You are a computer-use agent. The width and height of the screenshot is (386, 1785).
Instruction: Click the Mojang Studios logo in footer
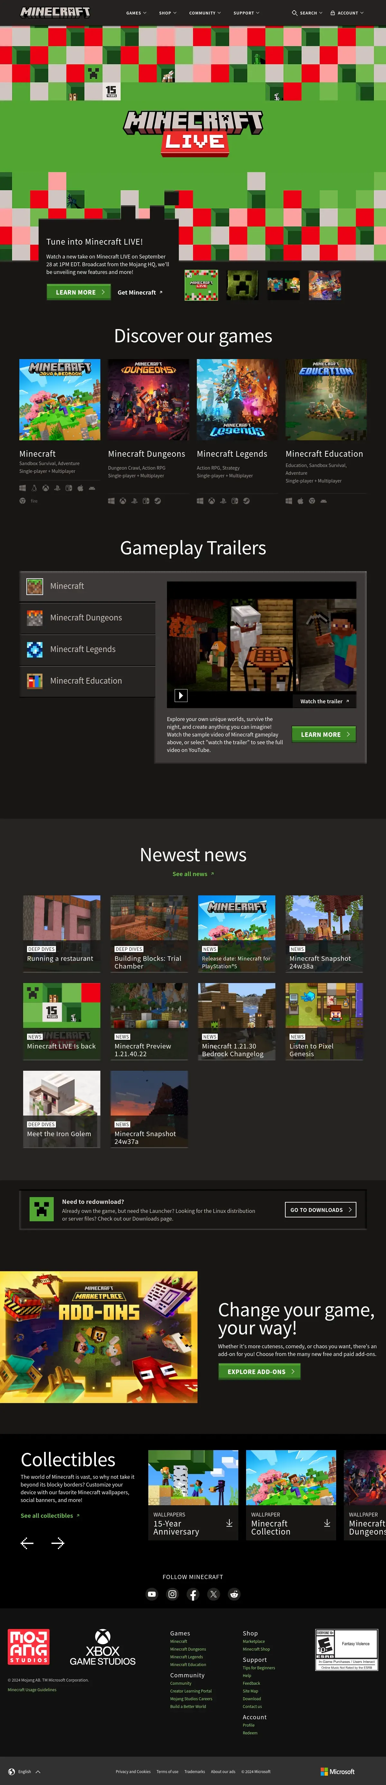click(x=29, y=1646)
